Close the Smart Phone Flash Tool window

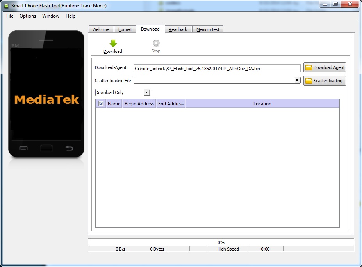350,4
